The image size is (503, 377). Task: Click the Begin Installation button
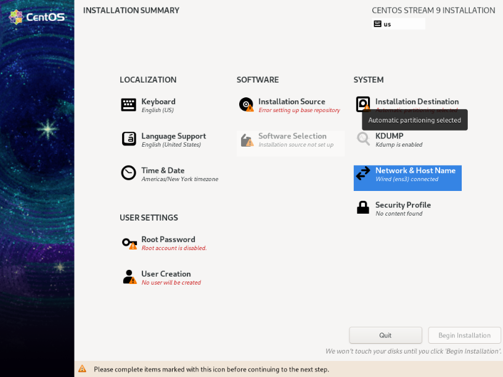[x=464, y=335]
